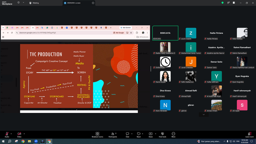Viewport: 256px width, 144px height.
Task: Show more participants with down chevron
Action: pyautogui.click(x=204, y=114)
